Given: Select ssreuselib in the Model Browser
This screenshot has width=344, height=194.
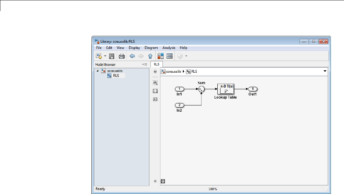Looking at the screenshot, I should (115, 71).
